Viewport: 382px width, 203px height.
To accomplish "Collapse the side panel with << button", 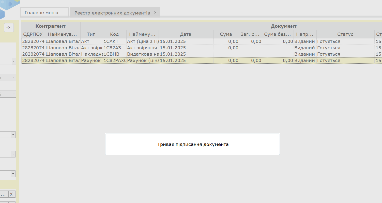I will click(x=9, y=27).
